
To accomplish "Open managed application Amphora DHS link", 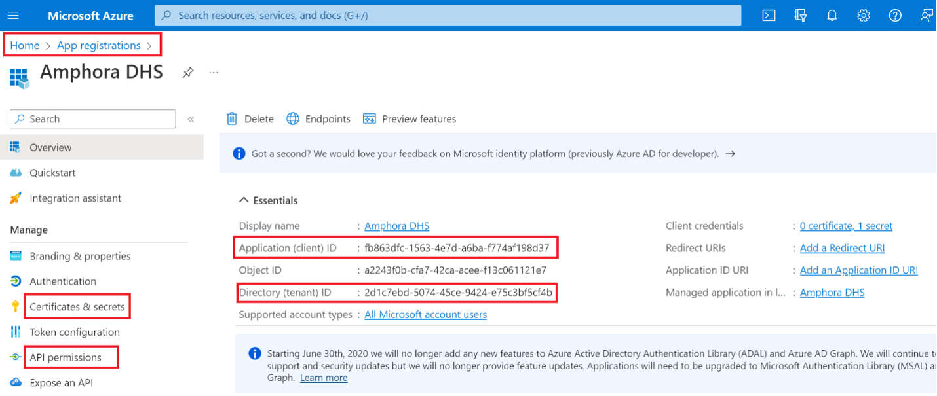I will click(x=832, y=293).
